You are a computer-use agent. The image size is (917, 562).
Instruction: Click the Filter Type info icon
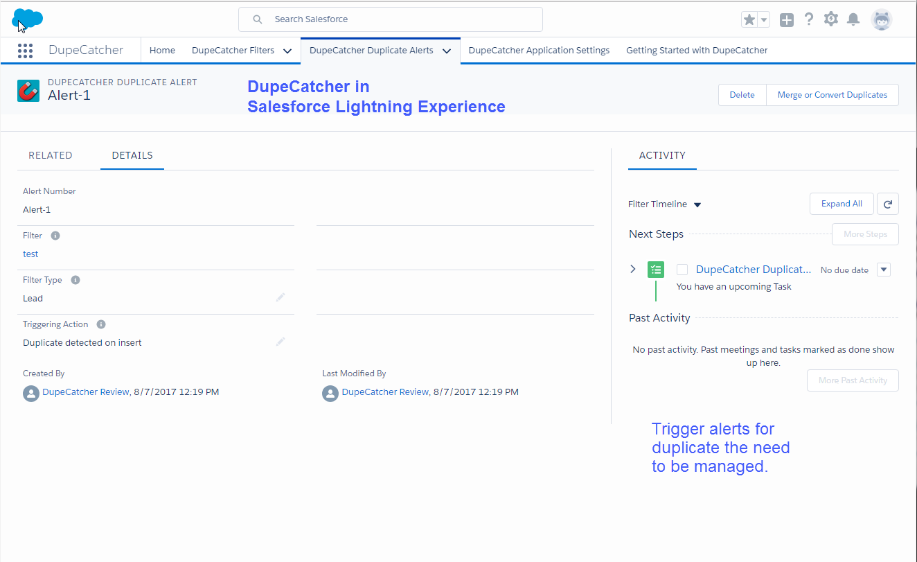tap(75, 280)
